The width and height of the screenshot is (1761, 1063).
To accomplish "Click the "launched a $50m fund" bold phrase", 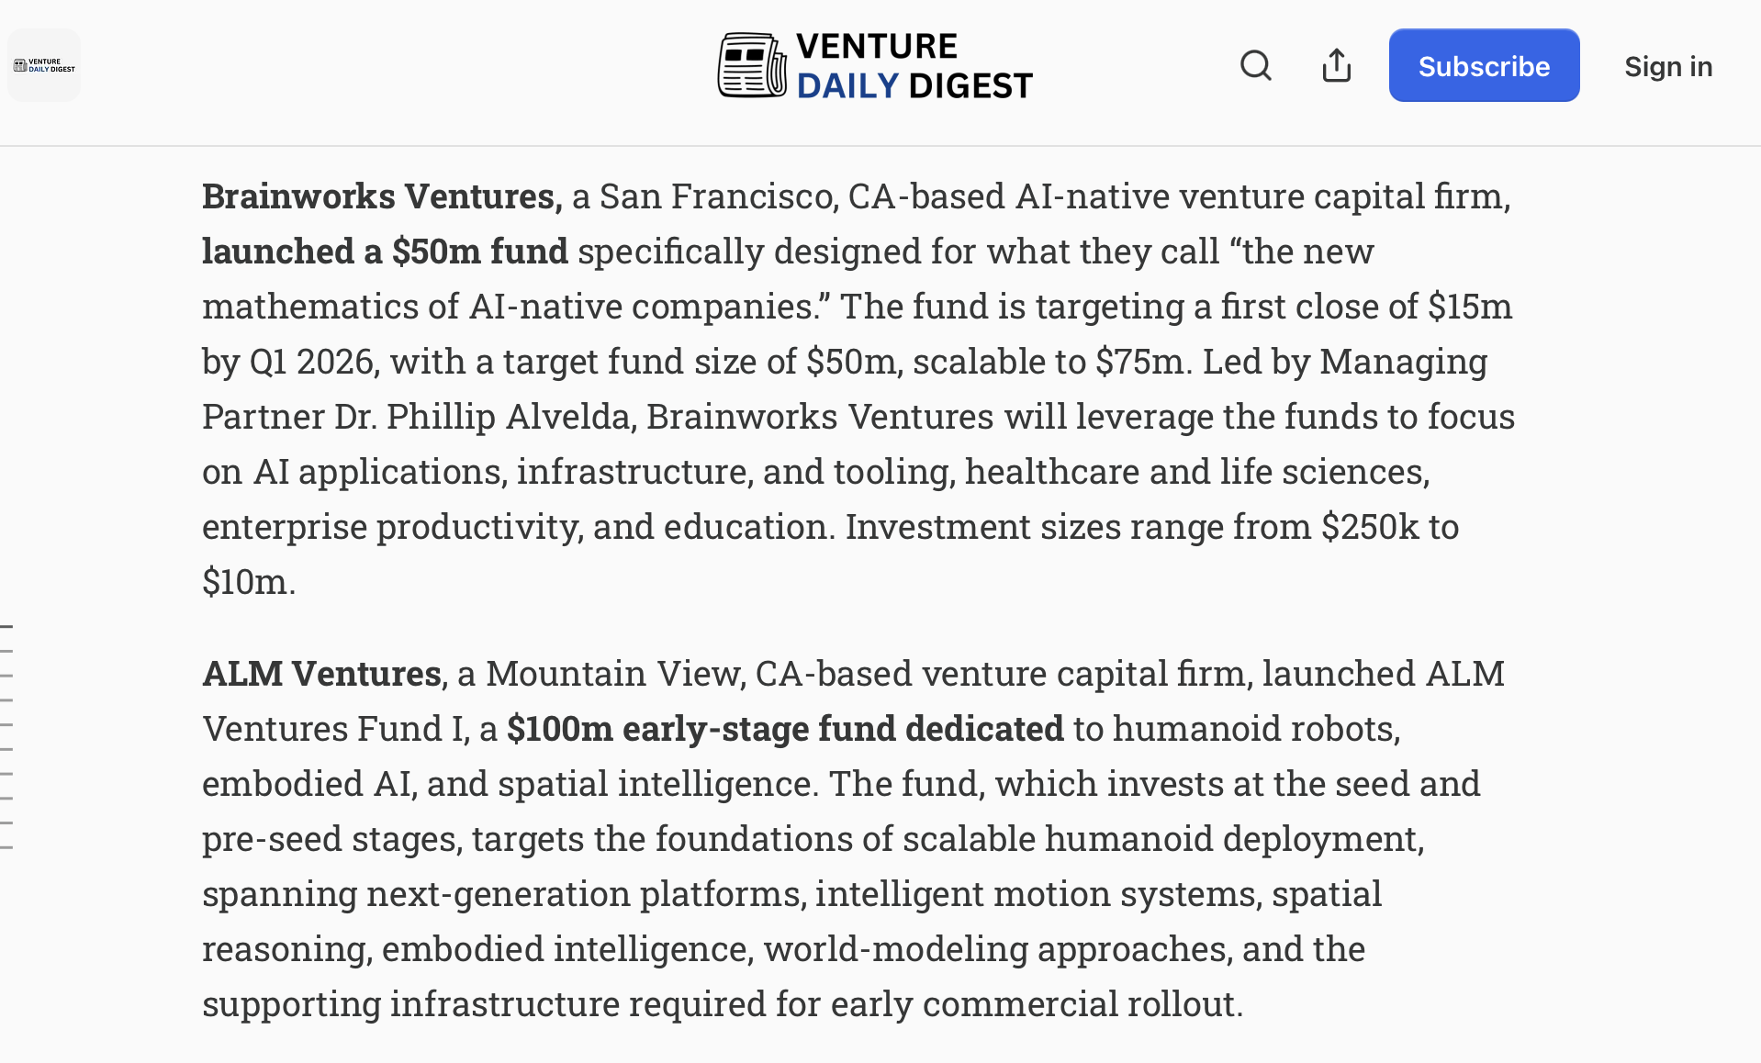I will click(x=384, y=251).
